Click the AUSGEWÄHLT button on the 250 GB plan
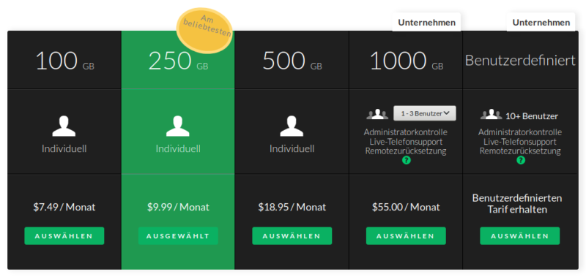The height and width of the screenshot is (277, 586). 178,236
